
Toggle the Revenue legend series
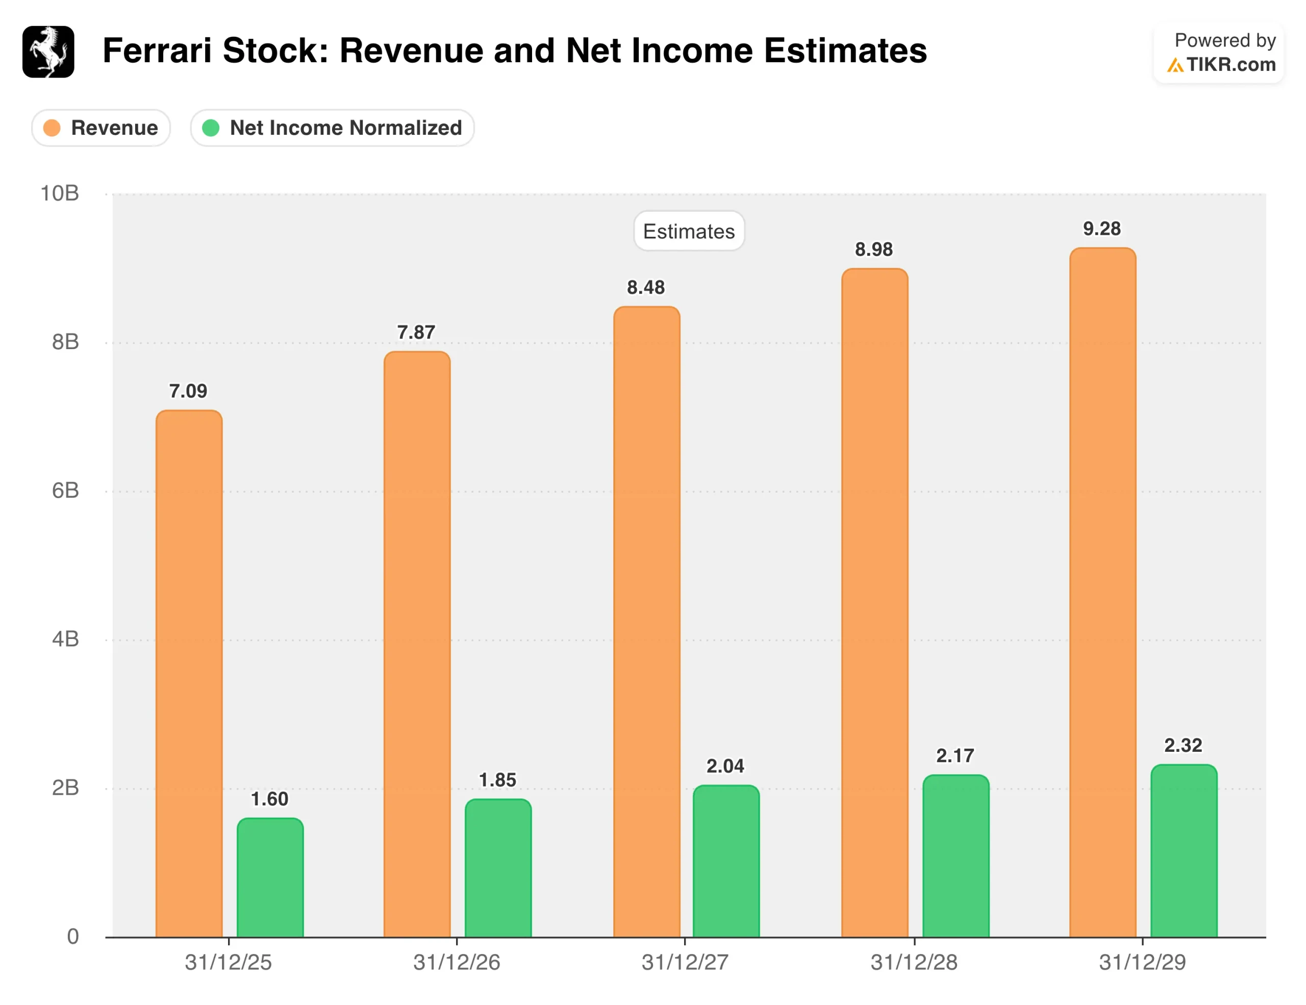click(x=101, y=128)
